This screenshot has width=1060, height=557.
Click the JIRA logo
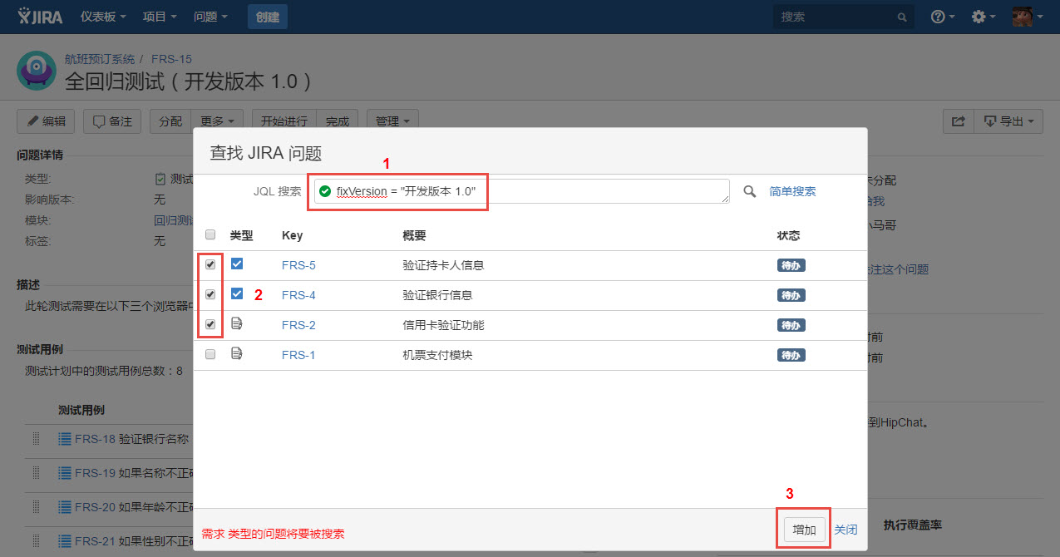(40, 17)
